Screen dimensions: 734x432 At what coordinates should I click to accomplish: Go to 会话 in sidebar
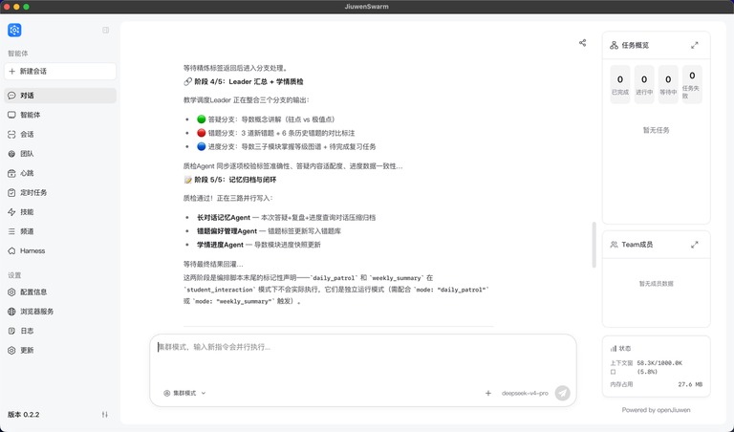pyautogui.click(x=60, y=135)
